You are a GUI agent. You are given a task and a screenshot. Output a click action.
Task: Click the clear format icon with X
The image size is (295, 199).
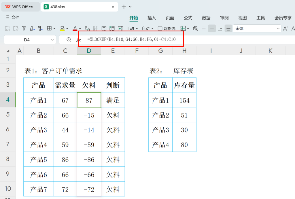(195, 29)
